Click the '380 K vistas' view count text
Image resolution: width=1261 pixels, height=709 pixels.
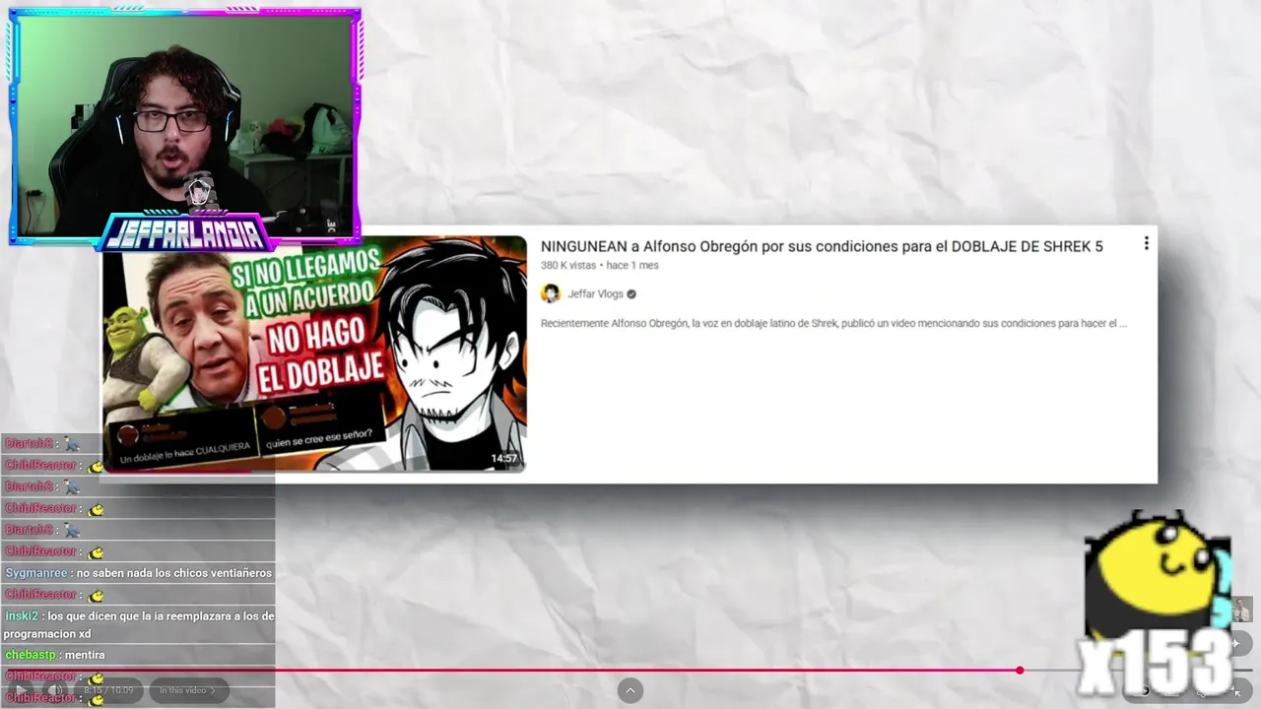[568, 265]
